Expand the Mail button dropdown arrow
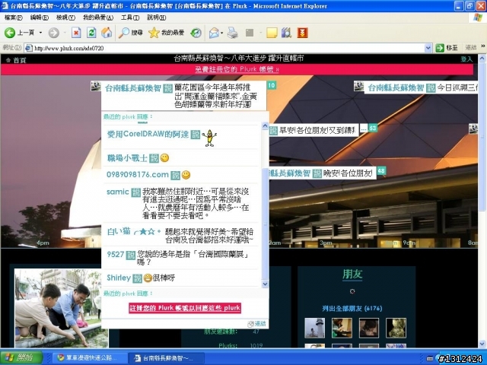487x365 pixels. pyautogui.click(x=221, y=33)
